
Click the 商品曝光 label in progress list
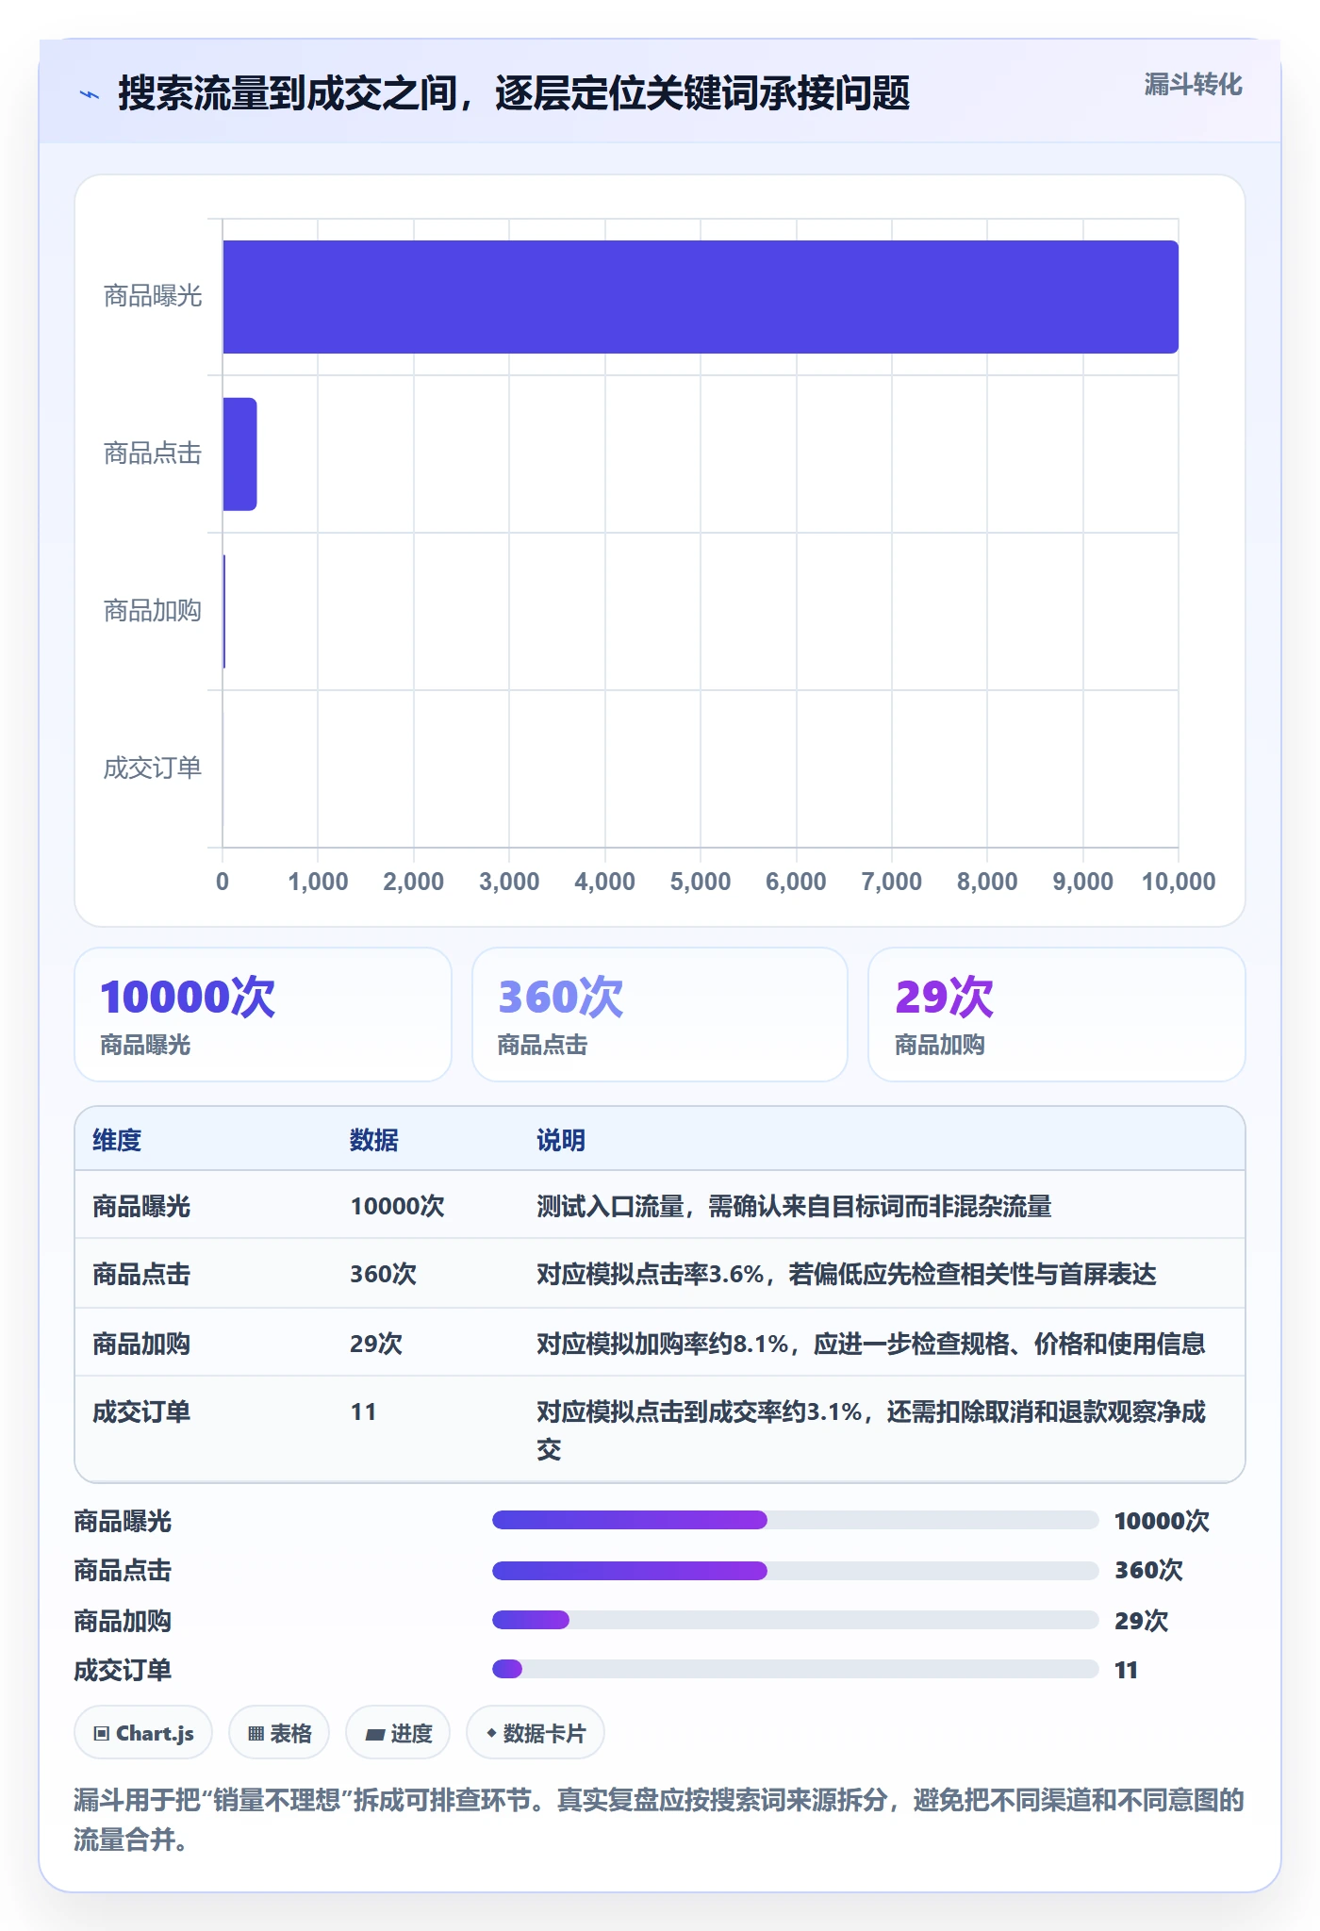coord(123,1521)
